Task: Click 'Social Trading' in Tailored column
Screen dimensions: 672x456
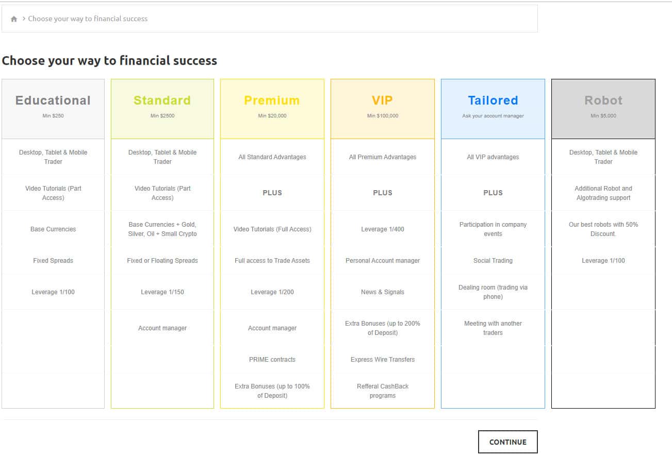Action: pos(493,261)
